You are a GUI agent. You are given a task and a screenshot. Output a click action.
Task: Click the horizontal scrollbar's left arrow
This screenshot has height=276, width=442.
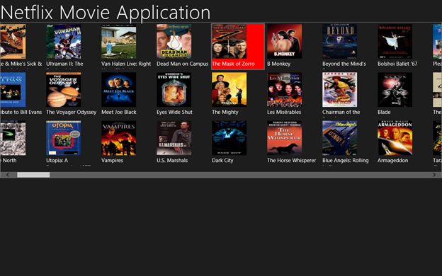[x=8, y=175]
